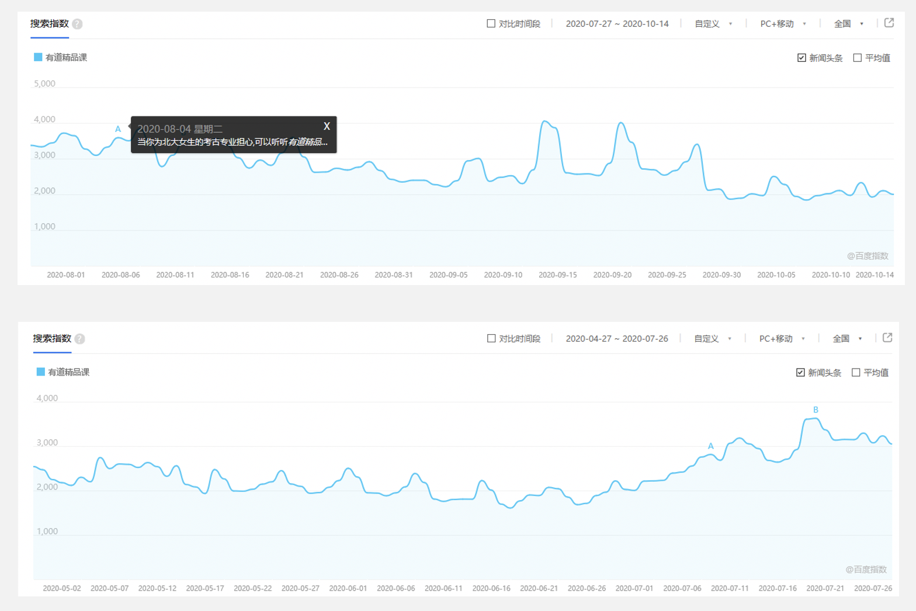The image size is (916, 611).
Task: Uncheck 新闻头条 in top chart
Action: point(801,58)
